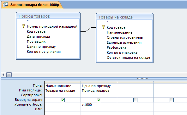Click Сортировка cell under Цена по приходу
Viewport: 187px width, 115px height.
99,95
